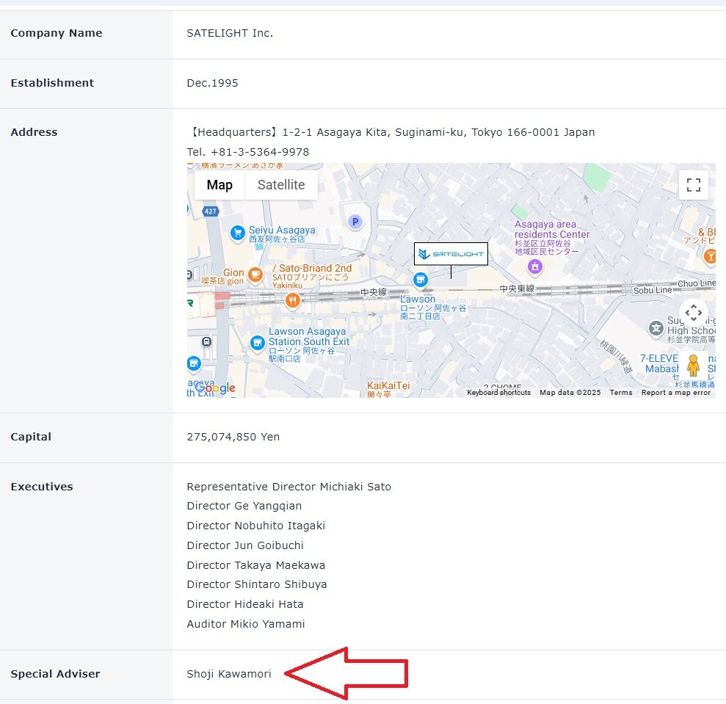This screenshot has width=726, height=704.
Task: Switch the map to Satellite view
Action: tap(281, 185)
